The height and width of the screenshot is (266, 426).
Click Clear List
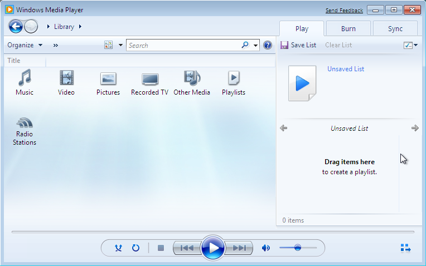pyautogui.click(x=338, y=45)
